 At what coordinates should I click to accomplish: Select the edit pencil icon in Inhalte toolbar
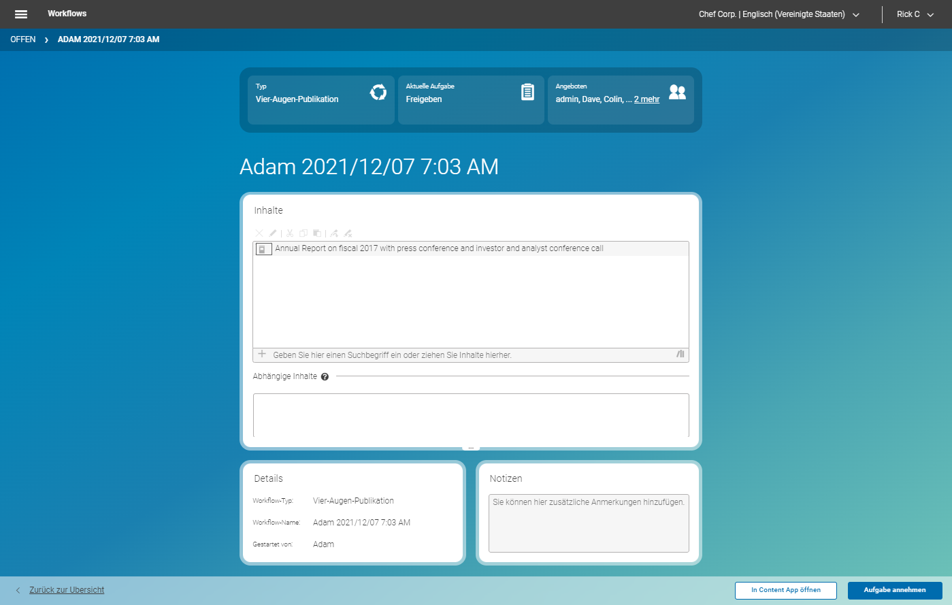pyautogui.click(x=274, y=233)
